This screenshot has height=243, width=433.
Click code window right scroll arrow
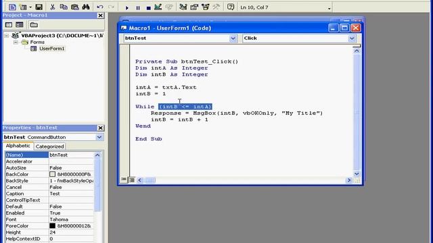click(349, 180)
